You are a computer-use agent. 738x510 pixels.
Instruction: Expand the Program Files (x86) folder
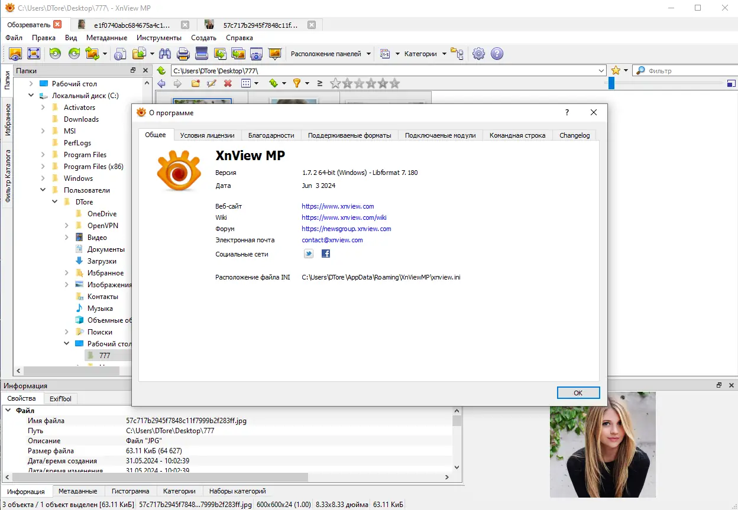43,167
